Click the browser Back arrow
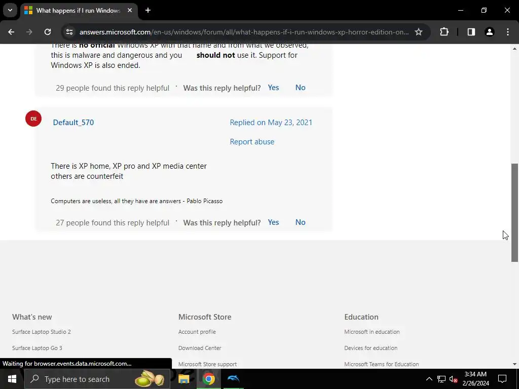519x389 pixels. pos(11,32)
